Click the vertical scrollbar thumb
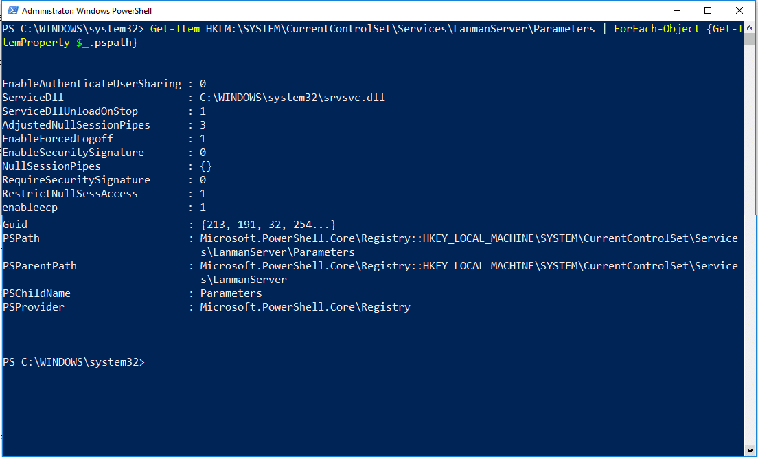 [x=750, y=38]
